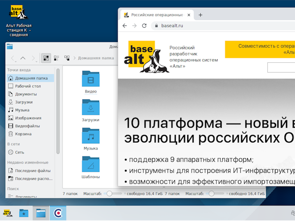This screenshot has width=295, height=221.
Task: Switch Dolphin to compact view mode
Action: pos(56,58)
